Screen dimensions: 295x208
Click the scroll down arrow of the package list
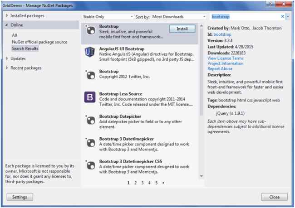(202, 176)
